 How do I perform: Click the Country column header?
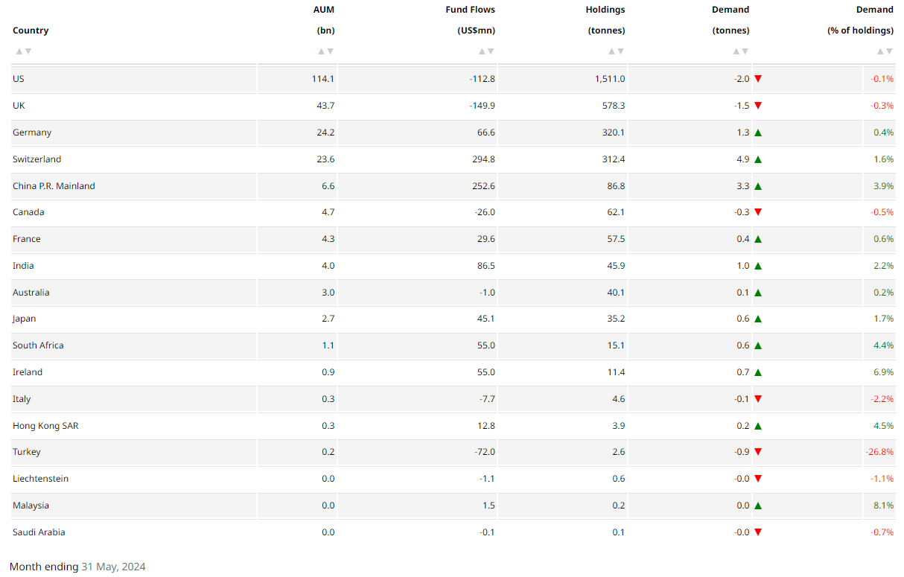click(x=31, y=31)
